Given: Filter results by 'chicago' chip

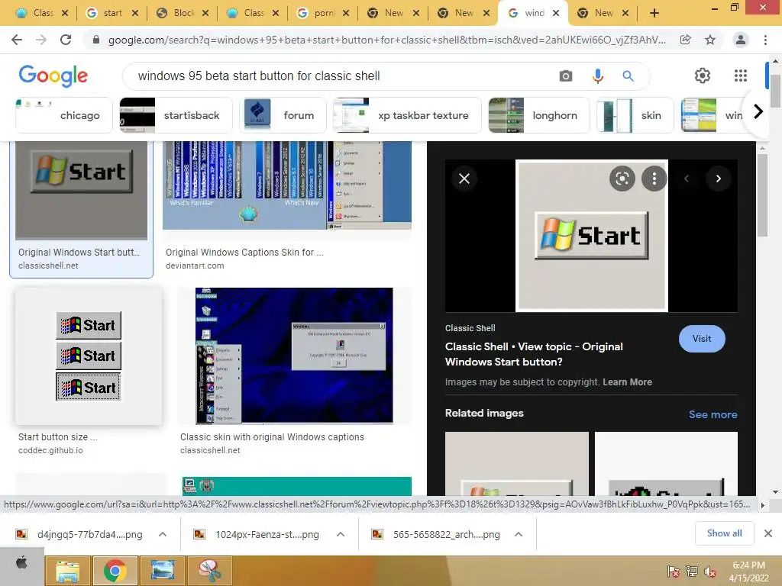Looking at the screenshot, I should click(x=64, y=115).
